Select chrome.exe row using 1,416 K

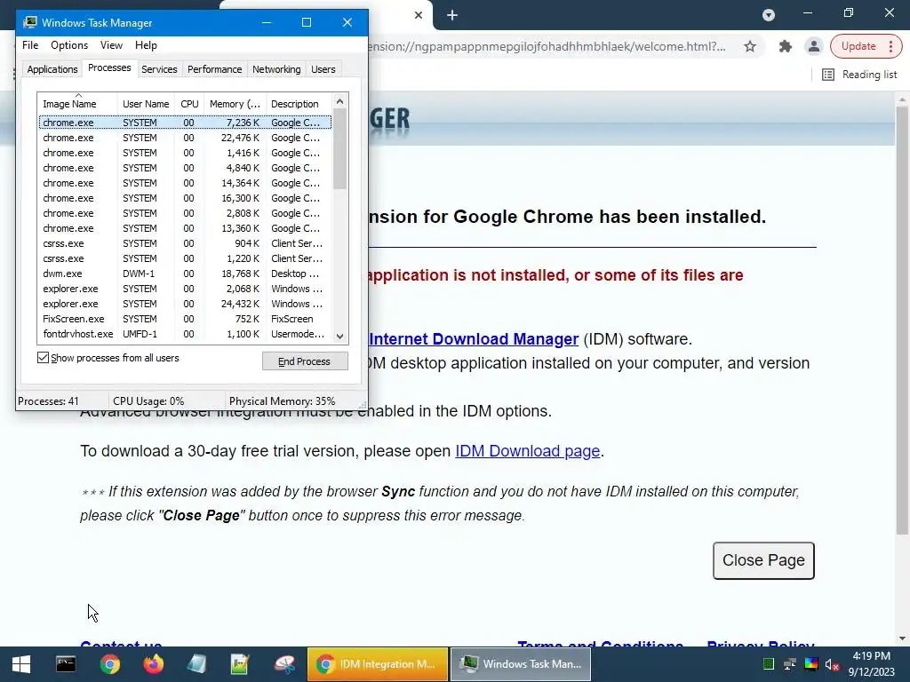coord(185,153)
